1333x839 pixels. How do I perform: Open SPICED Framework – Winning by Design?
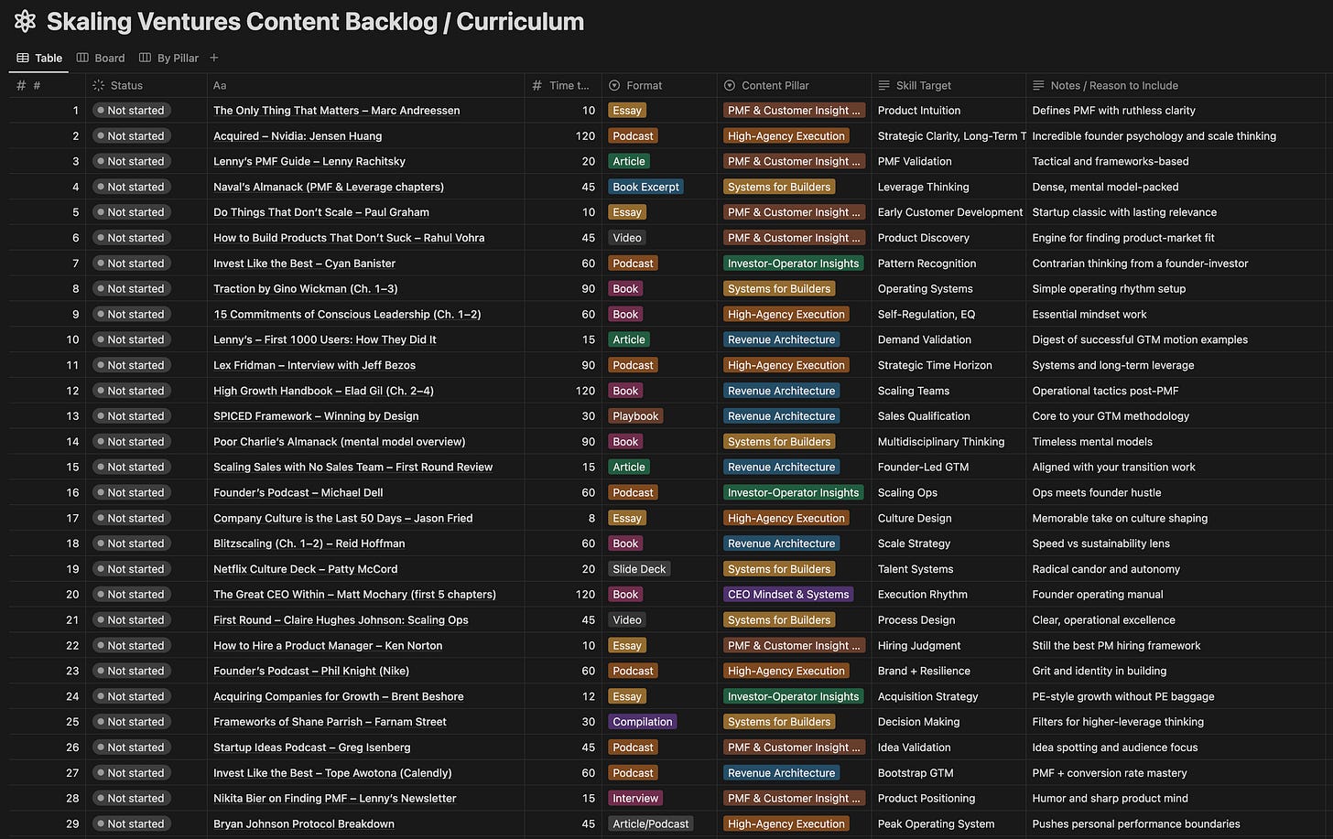(x=316, y=416)
